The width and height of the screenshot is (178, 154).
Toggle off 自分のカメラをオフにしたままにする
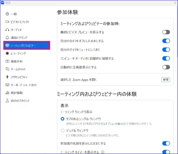[166, 41]
